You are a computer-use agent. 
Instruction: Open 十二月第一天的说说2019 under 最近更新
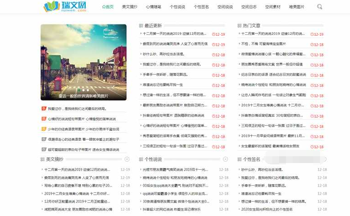(x=175, y=34)
